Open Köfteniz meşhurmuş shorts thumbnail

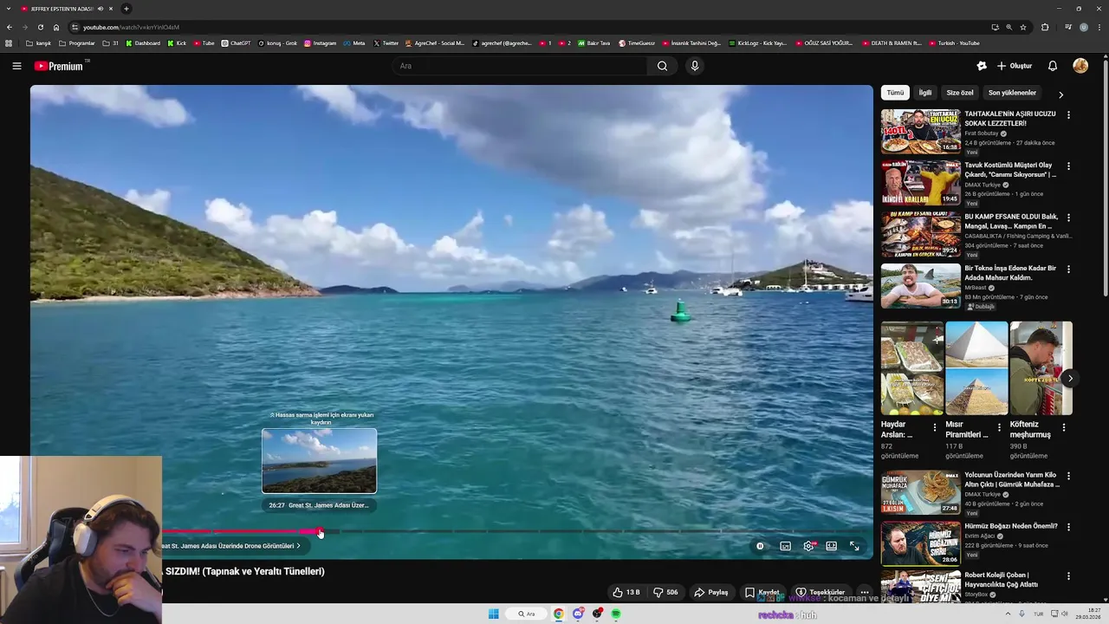pyautogui.click(x=1041, y=368)
